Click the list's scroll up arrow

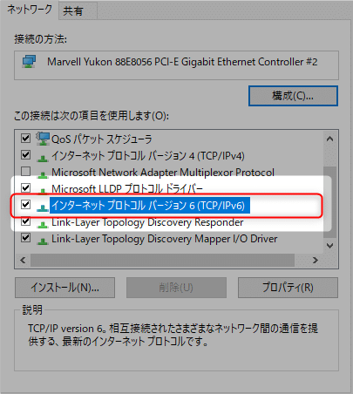329,139
